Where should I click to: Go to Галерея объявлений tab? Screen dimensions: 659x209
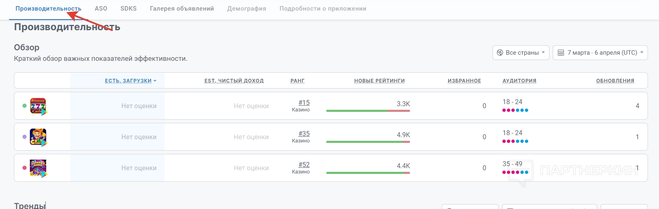(182, 9)
